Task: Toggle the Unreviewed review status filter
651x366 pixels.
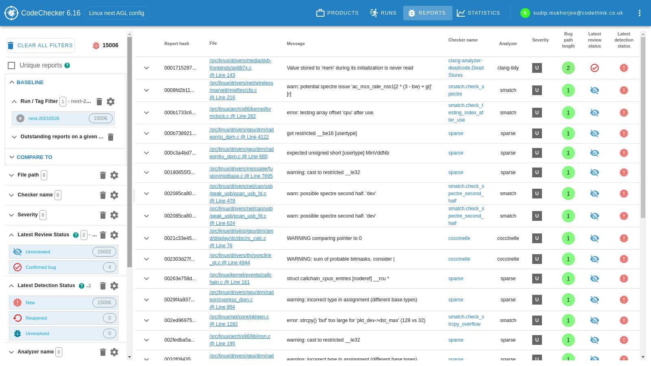Action: (x=63, y=252)
